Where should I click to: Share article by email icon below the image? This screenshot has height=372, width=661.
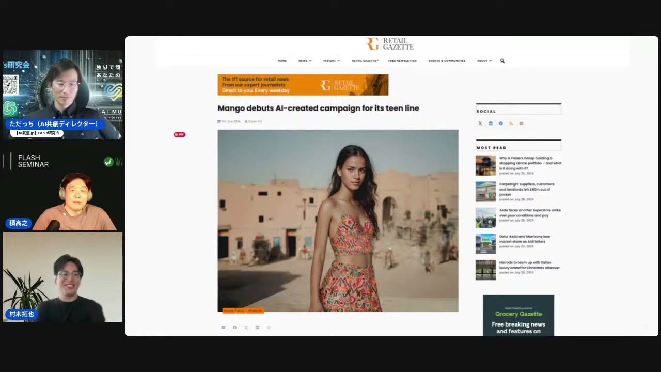223,327
